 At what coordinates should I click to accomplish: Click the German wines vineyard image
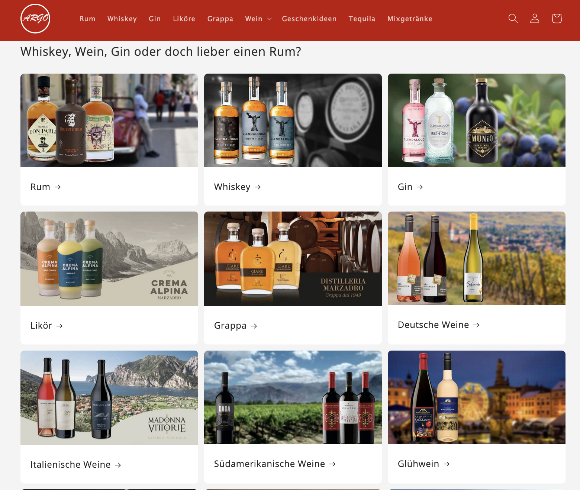coord(477,258)
